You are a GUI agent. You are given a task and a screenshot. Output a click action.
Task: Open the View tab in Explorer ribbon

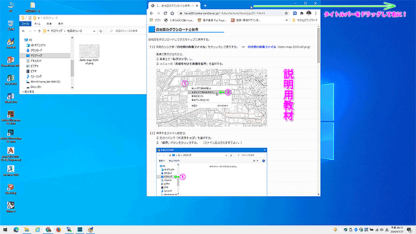[60, 23]
